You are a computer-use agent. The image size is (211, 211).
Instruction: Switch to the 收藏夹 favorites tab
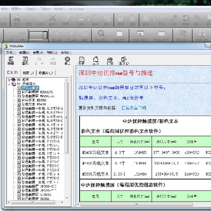(x=46, y=73)
